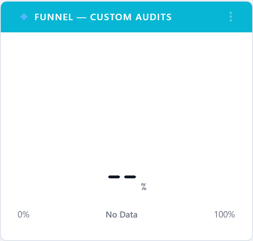Click the first dash of placeholder value

point(114,177)
